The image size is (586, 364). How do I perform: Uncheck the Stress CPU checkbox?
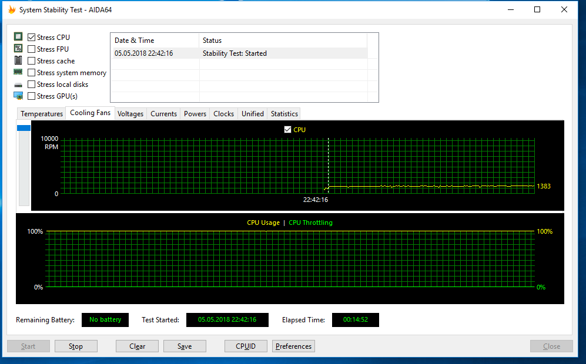(x=31, y=38)
